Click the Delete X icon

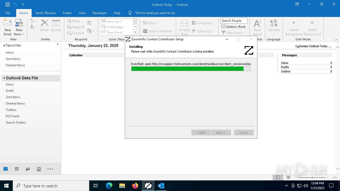[44, 25]
